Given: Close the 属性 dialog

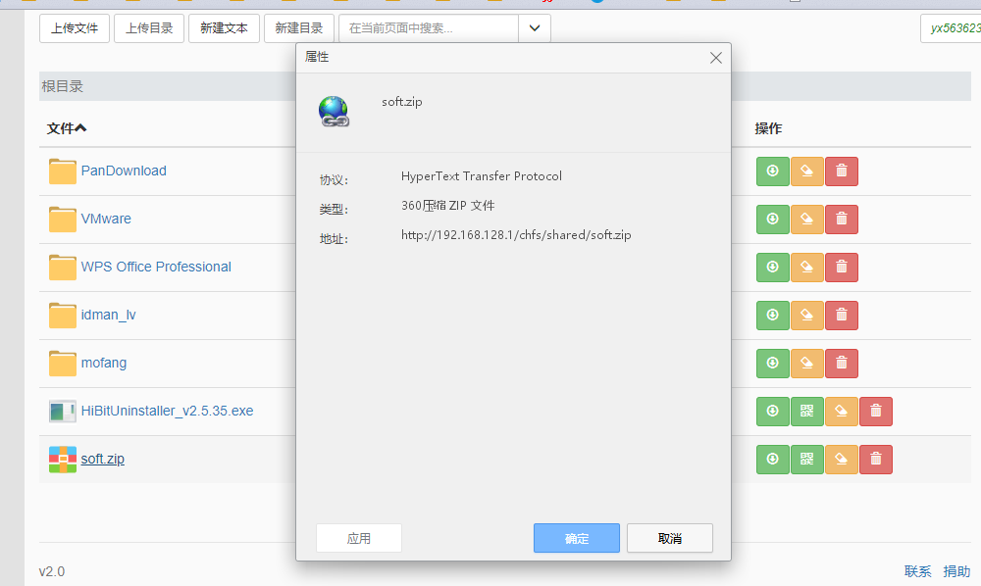Looking at the screenshot, I should click(x=716, y=58).
